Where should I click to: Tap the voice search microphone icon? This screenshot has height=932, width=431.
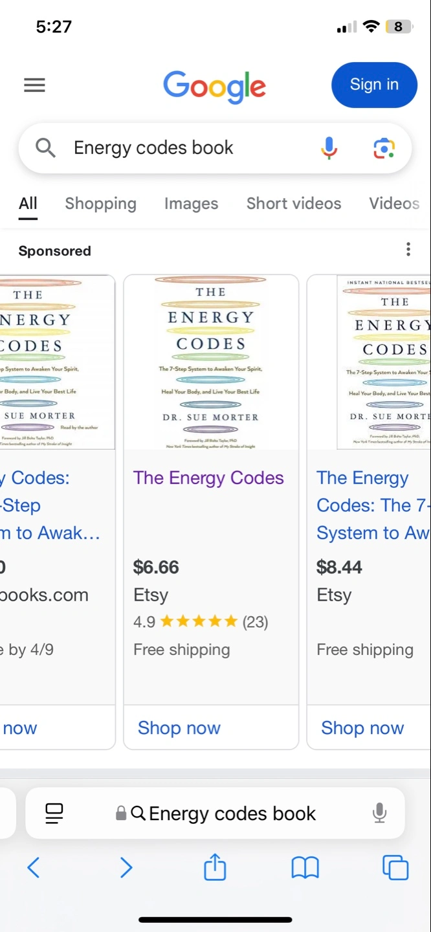tap(329, 148)
